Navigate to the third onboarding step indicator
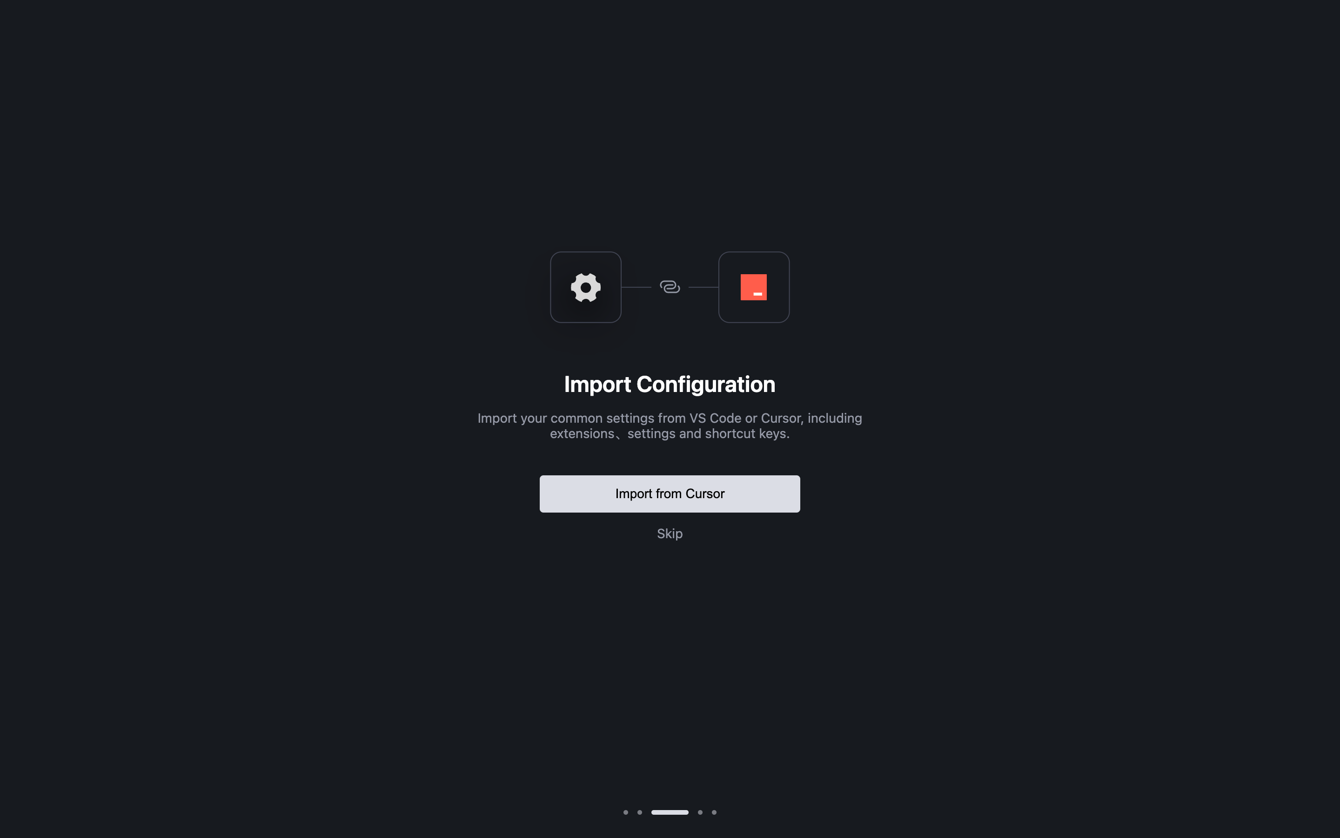Screen dimensions: 1340x838 (x=670, y=812)
